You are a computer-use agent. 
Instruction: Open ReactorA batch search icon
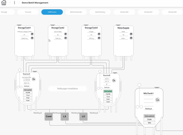34,79
